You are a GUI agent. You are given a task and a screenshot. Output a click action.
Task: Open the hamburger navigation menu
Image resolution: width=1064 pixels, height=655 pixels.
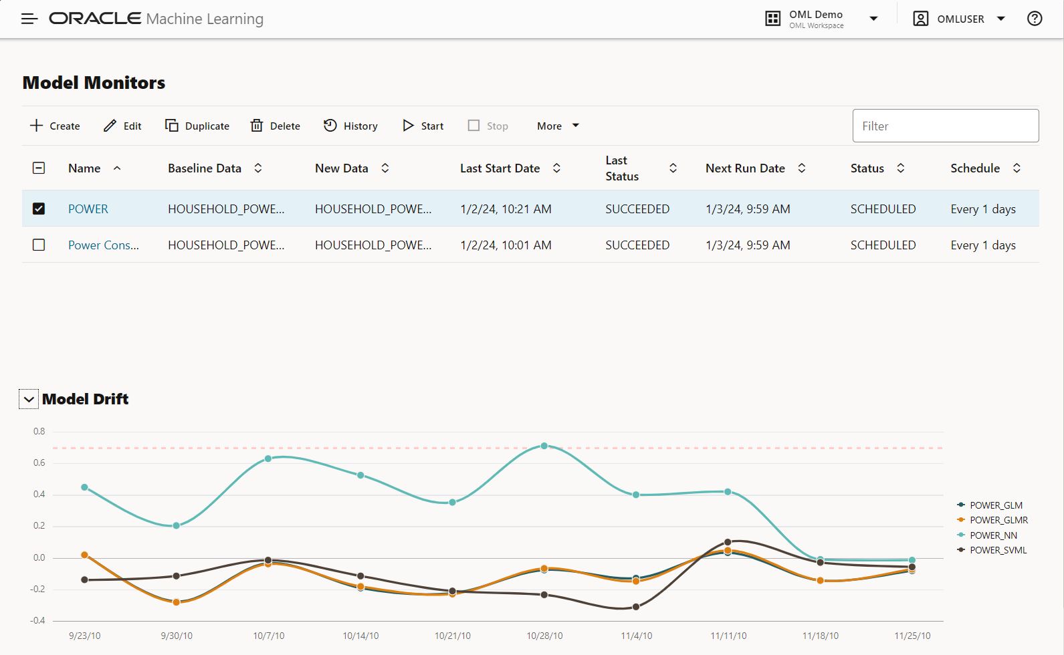[x=29, y=19]
